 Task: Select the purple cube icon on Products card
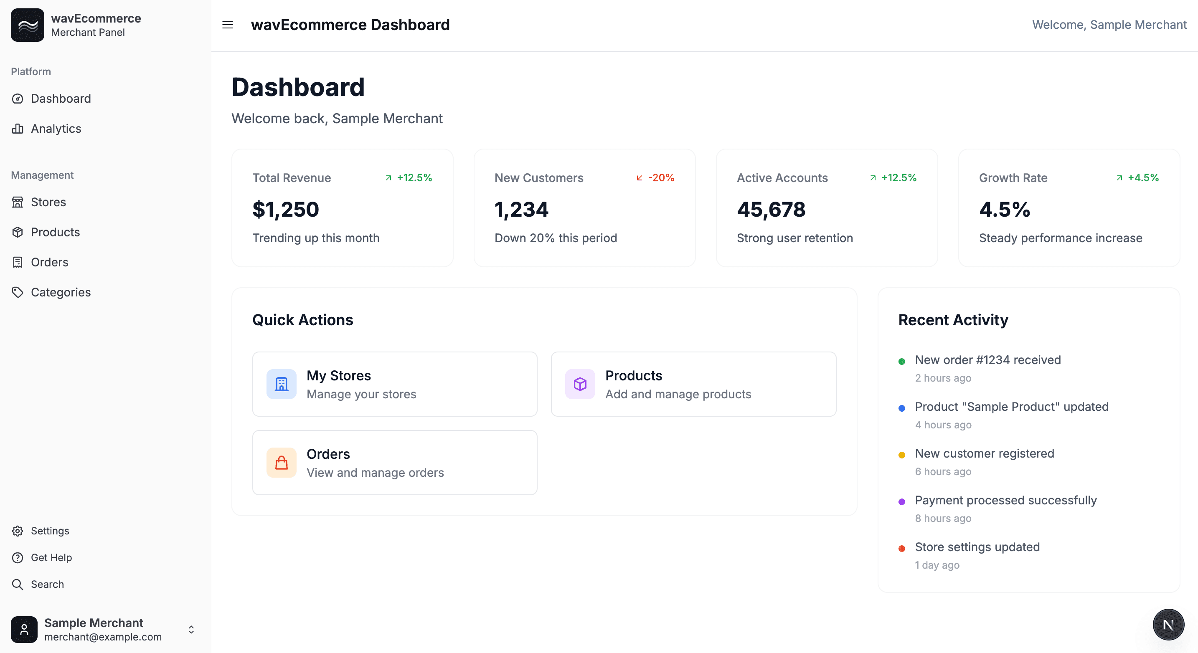point(579,384)
